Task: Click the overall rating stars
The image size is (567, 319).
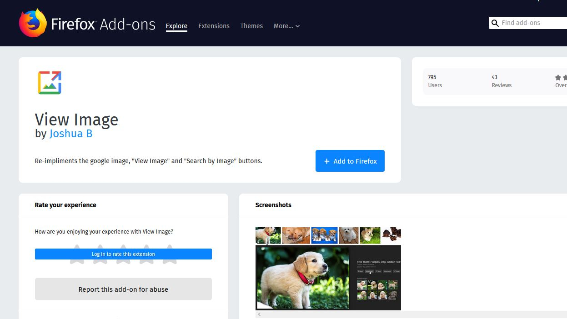Action: pos(561,78)
